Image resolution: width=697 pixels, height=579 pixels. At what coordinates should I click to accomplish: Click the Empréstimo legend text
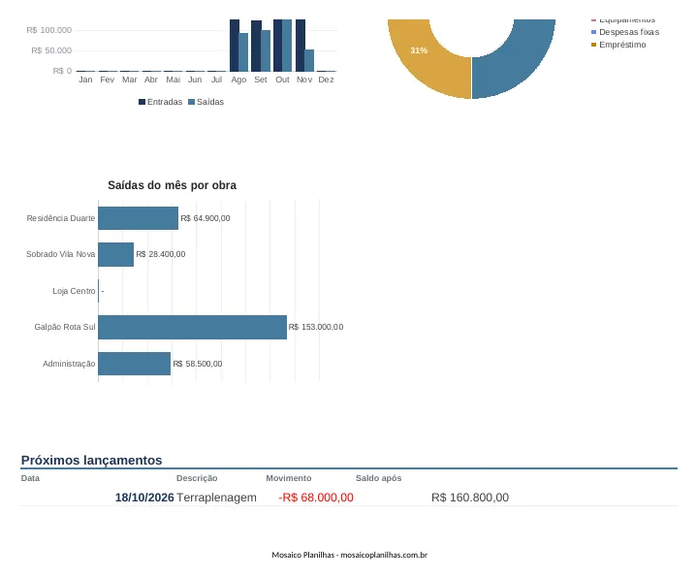coord(622,45)
